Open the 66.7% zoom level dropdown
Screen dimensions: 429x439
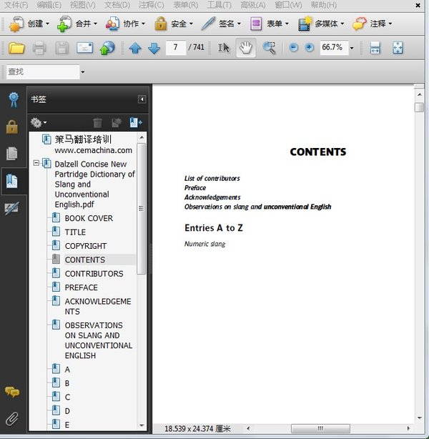pos(351,49)
